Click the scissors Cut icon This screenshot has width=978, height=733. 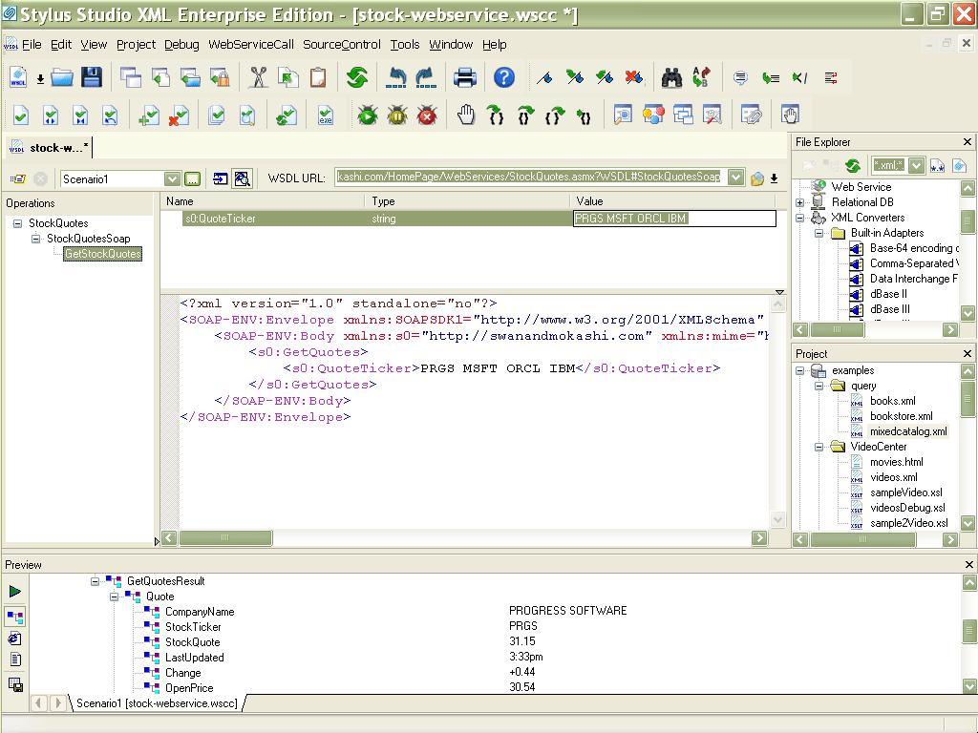[258, 78]
